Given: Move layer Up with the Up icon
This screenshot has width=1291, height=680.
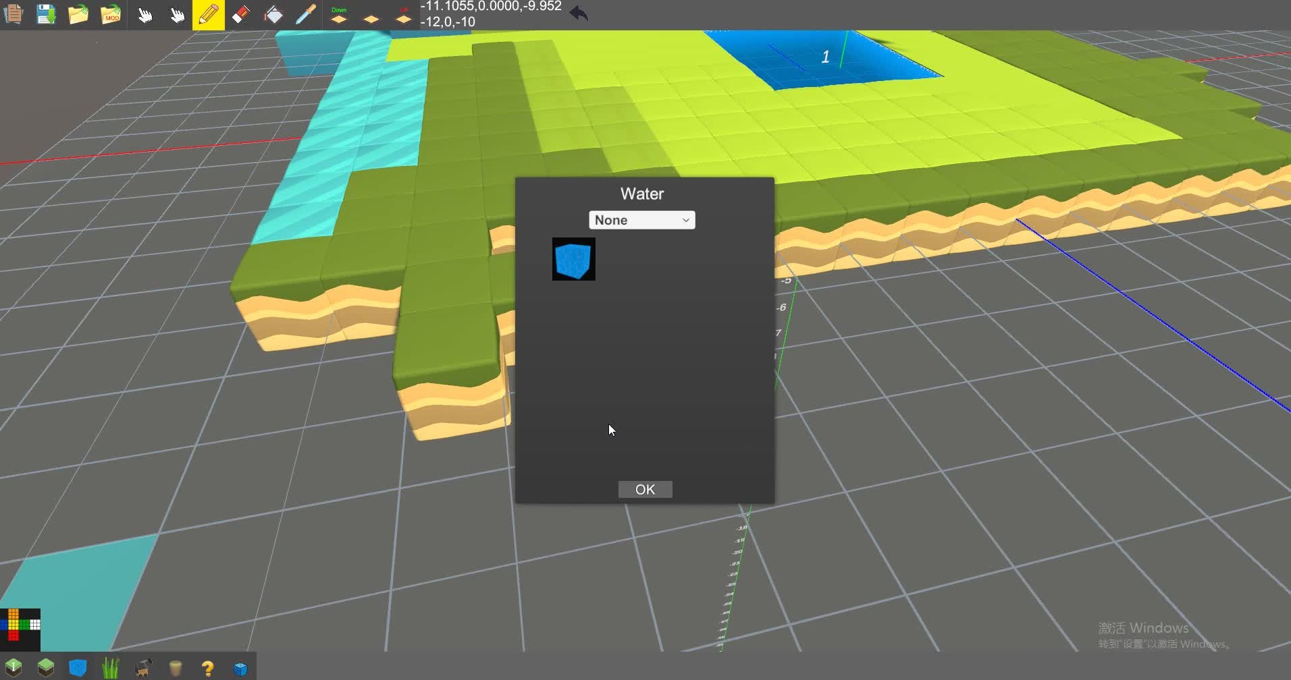Looking at the screenshot, I should [x=404, y=16].
